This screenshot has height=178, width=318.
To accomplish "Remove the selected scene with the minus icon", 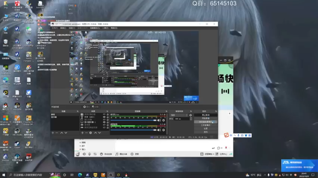I will pyautogui.click(x=57, y=133).
